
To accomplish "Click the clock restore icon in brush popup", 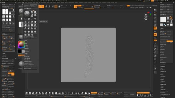I will coord(32,35).
